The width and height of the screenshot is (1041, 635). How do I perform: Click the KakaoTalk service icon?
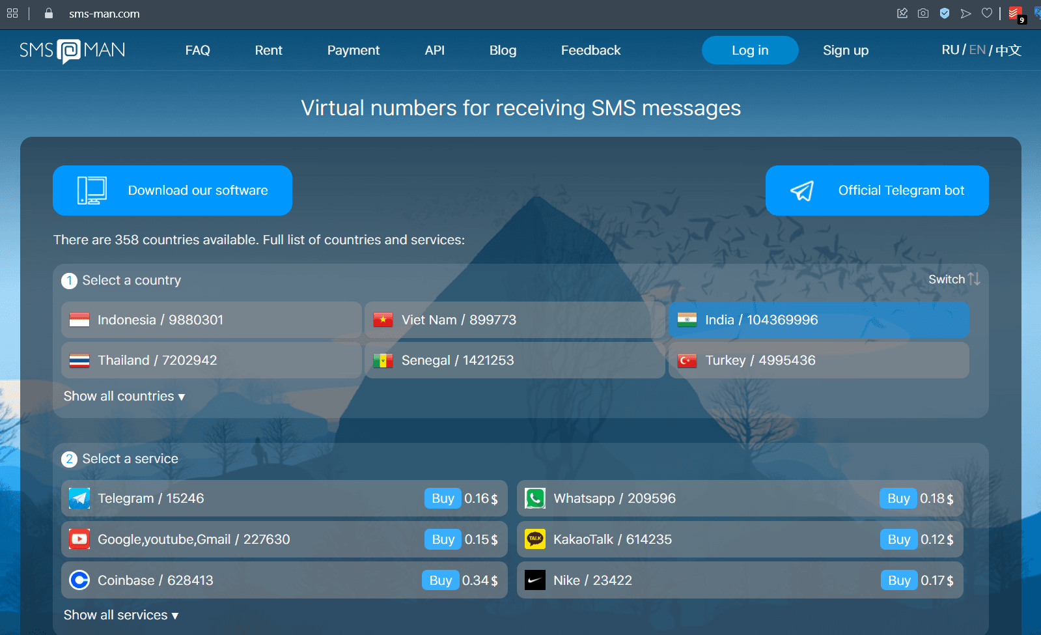[x=535, y=539]
